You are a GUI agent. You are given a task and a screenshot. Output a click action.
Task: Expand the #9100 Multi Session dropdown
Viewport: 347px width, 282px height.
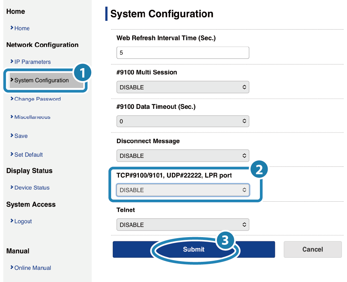tap(183, 87)
